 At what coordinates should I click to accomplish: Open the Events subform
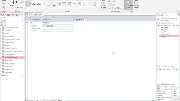coord(10,36)
